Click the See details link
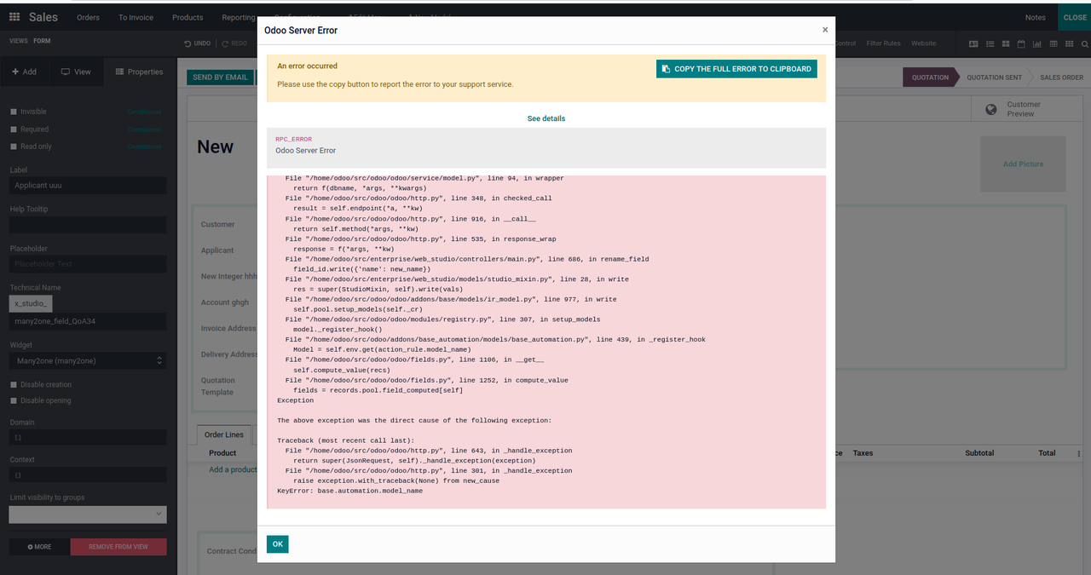This screenshot has height=575, width=1091. pos(545,118)
